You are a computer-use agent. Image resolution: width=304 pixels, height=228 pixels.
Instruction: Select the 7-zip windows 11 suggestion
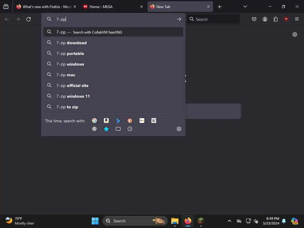113,96
